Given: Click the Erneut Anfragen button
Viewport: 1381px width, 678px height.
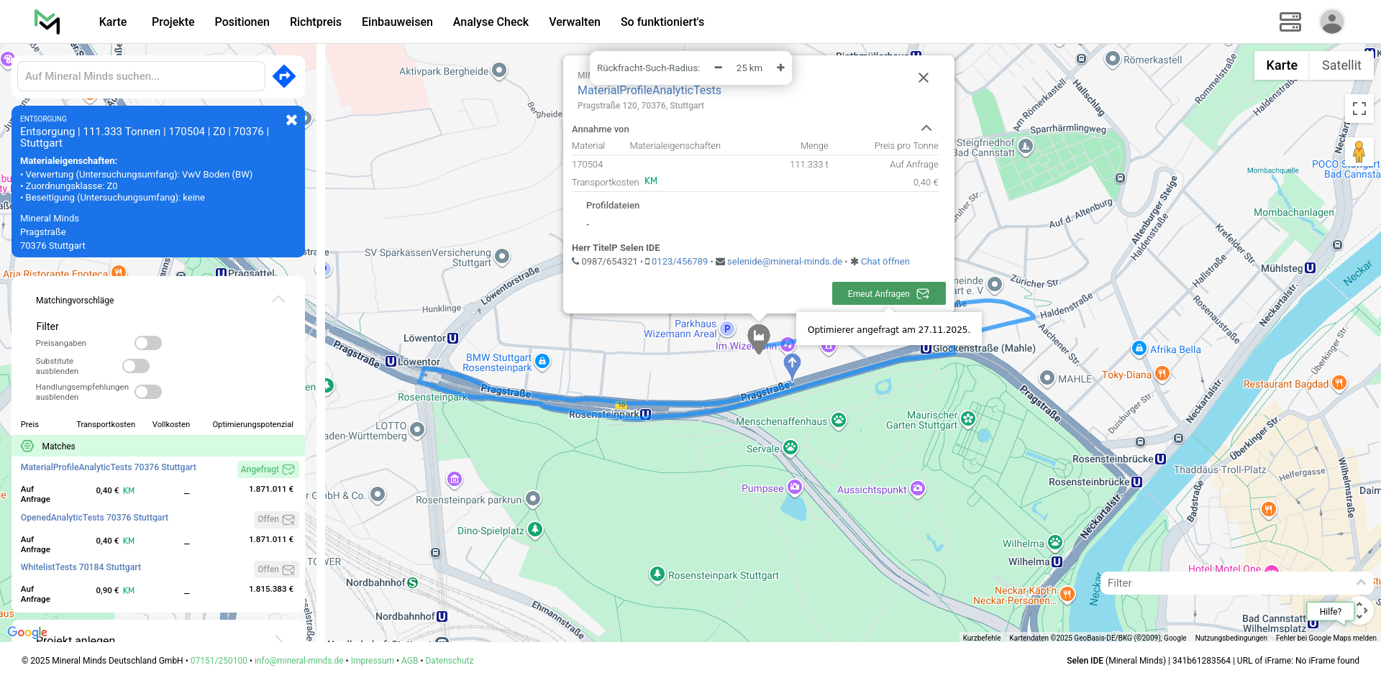Looking at the screenshot, I should pyautogui.click(x=888, y=293).
